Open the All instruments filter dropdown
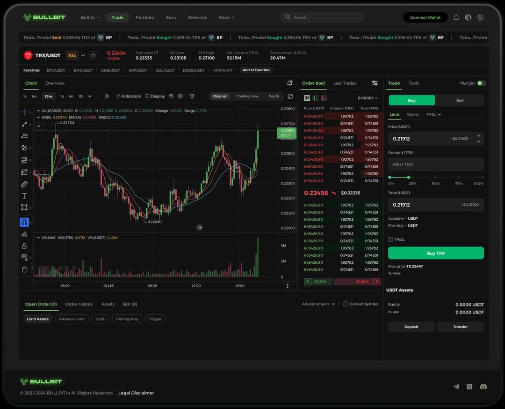Screen dimensions: 505x409 click(x=318, y=304)
